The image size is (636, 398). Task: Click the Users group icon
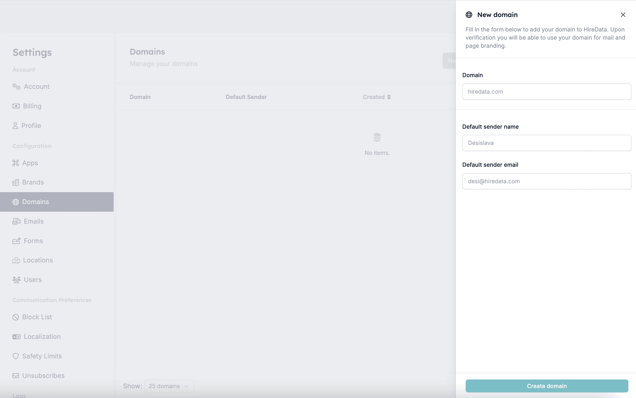point(16,280)
